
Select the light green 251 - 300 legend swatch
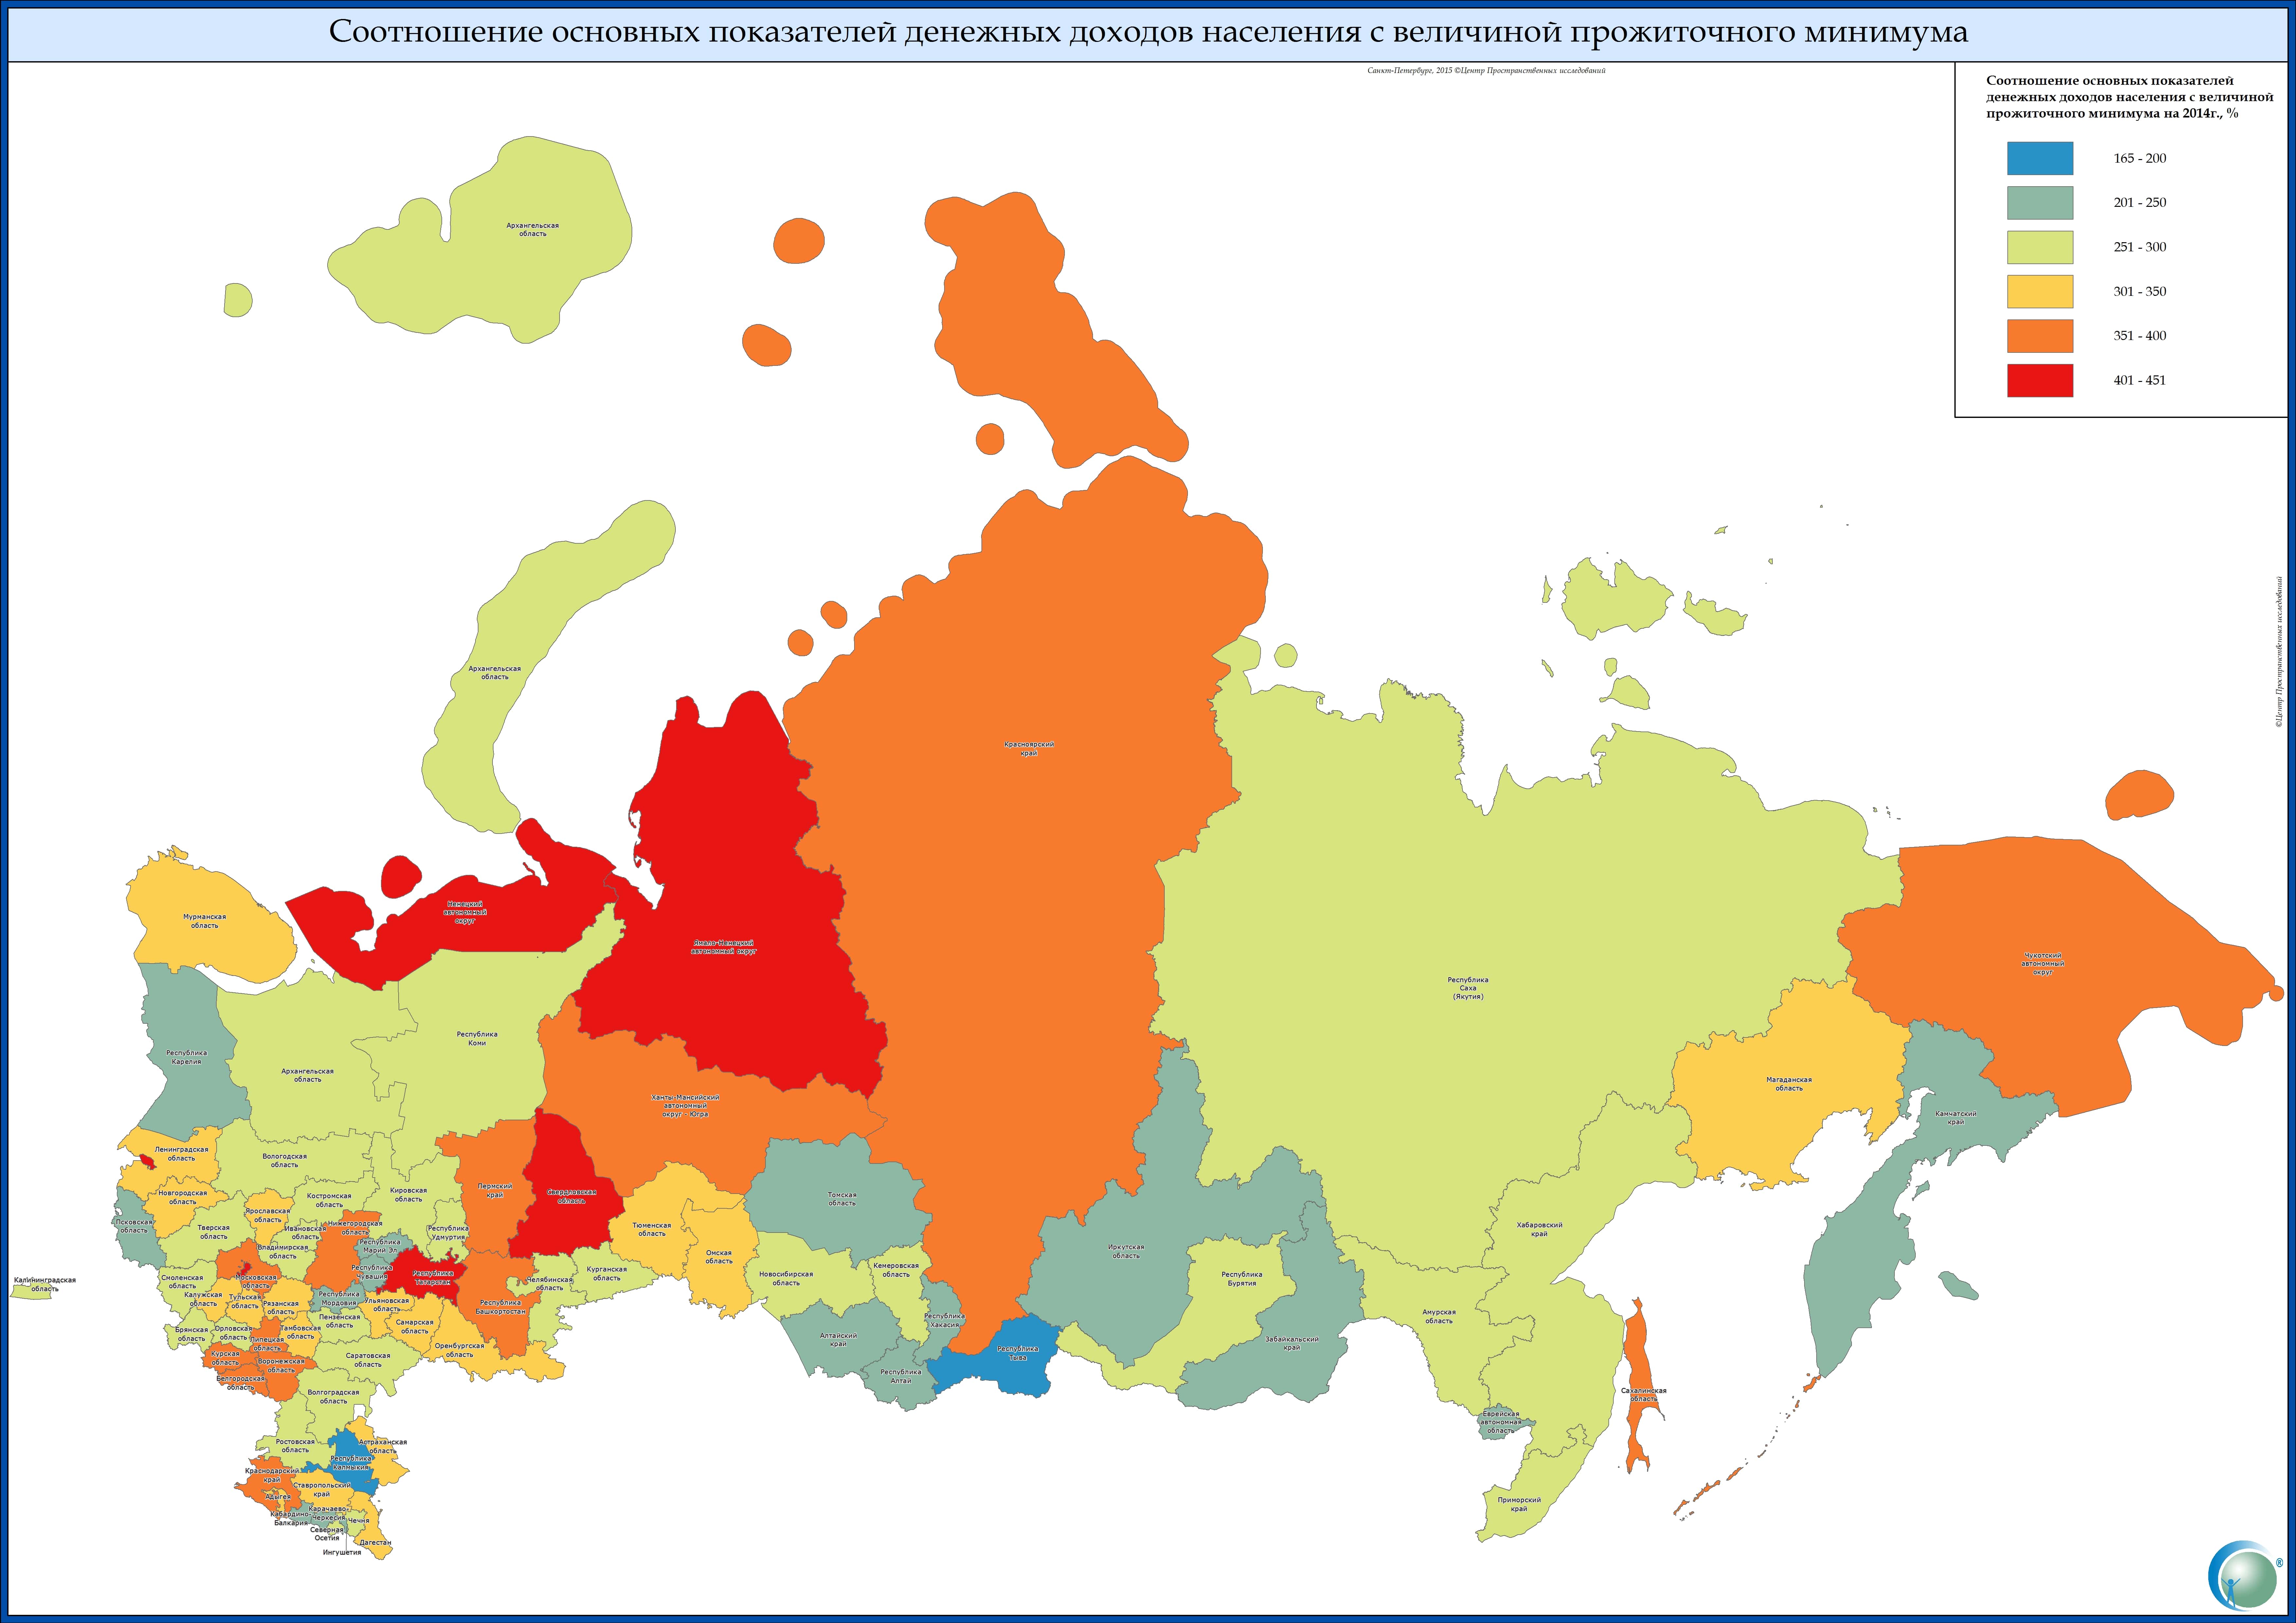click(2040, 247)
